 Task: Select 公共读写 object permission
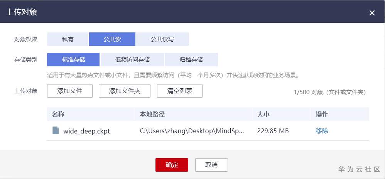pyautogui.click(x=162, y=39)
